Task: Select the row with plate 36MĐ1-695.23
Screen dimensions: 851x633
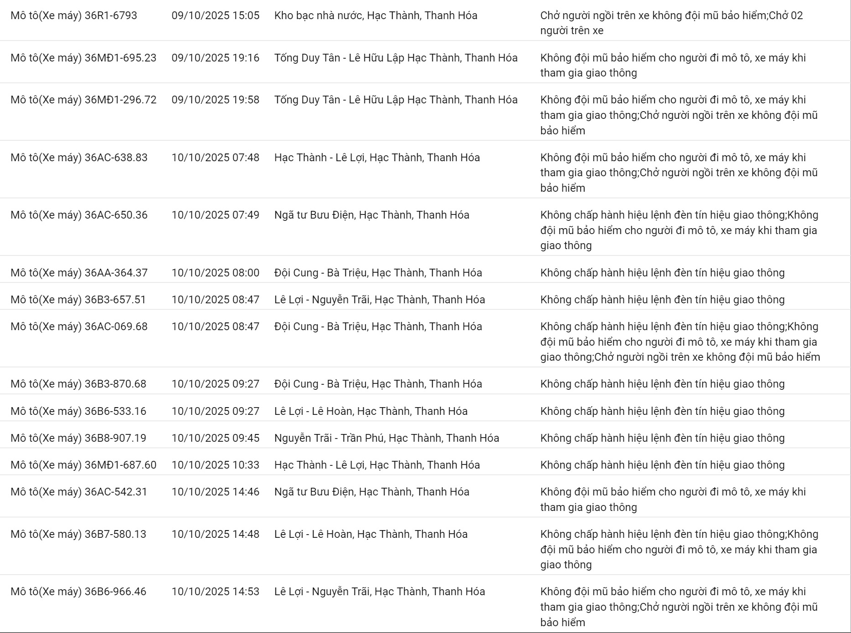Action: pyautogui.click(x=83, y=58)
